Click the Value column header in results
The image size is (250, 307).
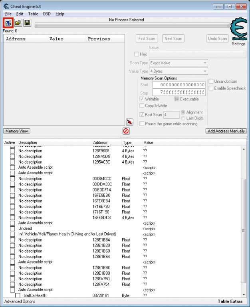click(x=66, y=39)
